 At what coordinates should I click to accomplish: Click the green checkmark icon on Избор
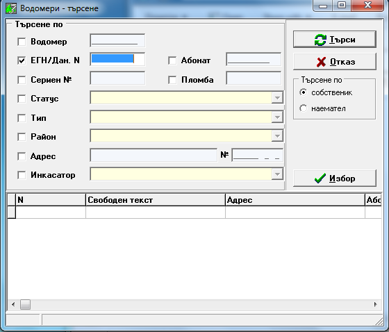pyautogui.click(x=320, y=179)
